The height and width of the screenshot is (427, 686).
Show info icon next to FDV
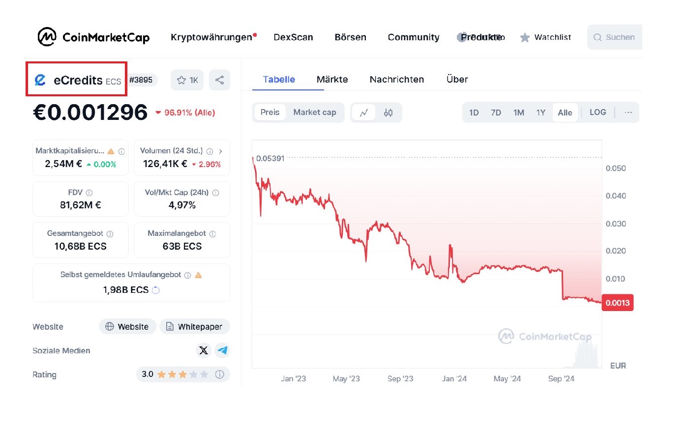coord(89,193)
